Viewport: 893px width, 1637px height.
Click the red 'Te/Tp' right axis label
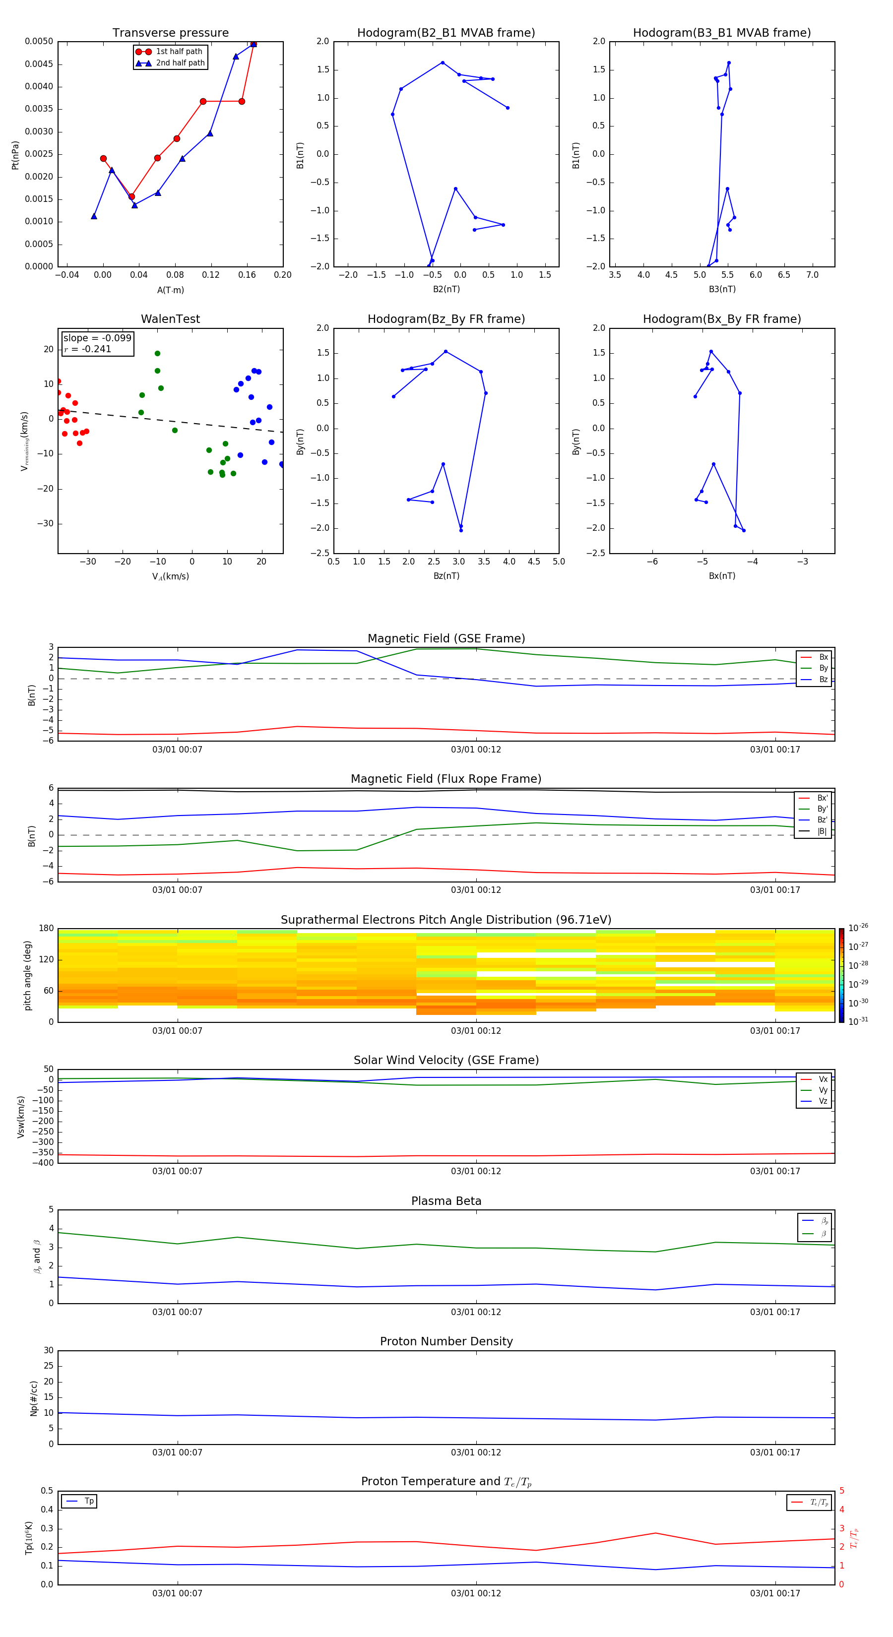pyautogui.click(x=854, y=1538)
